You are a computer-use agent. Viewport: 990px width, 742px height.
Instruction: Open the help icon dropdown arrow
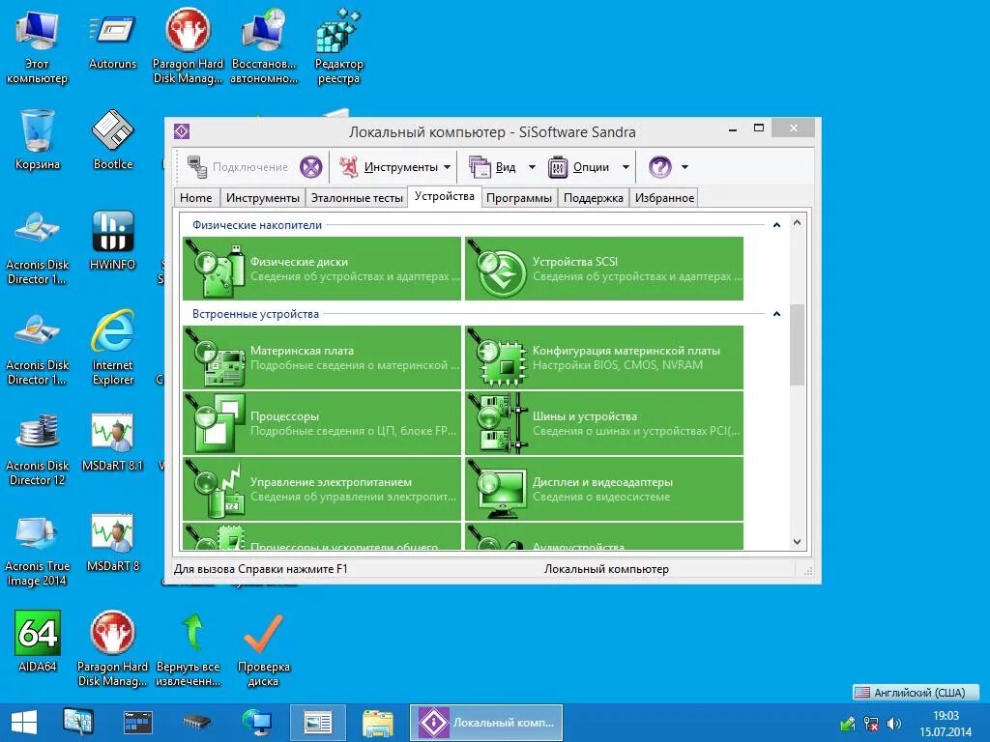click(x=685, y=167)
